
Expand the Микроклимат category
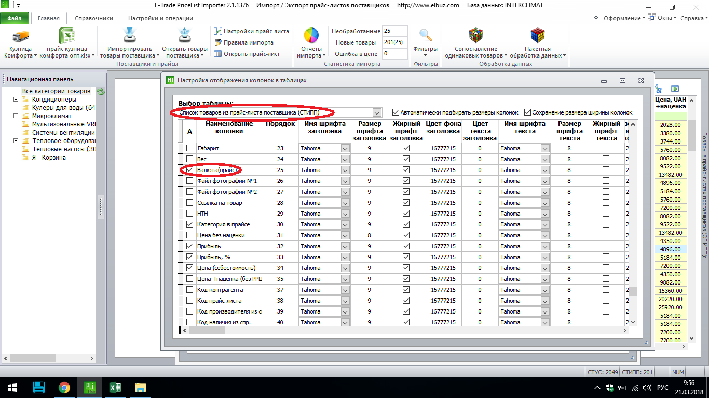tap(16, 116)
